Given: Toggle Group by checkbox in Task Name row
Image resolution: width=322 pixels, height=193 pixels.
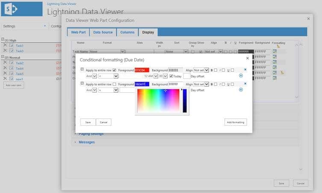Looking at the screenshot, I should click(192, 52).
